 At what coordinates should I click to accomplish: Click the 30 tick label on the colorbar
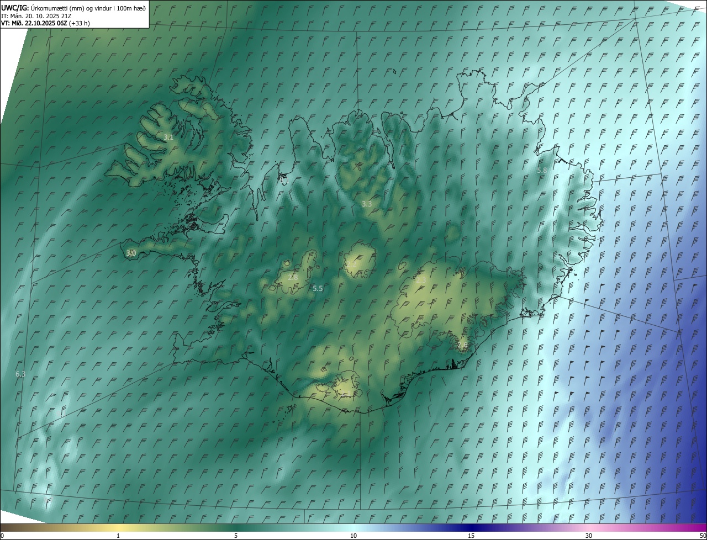pos(589,536)
